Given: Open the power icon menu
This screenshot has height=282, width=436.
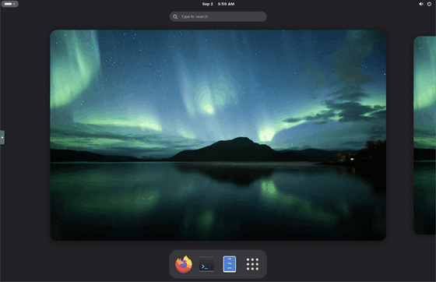Looking at the screenshot, I should [x=429, y=4].
